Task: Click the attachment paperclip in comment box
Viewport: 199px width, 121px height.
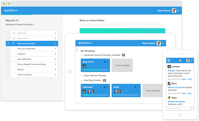Action: 191,109
